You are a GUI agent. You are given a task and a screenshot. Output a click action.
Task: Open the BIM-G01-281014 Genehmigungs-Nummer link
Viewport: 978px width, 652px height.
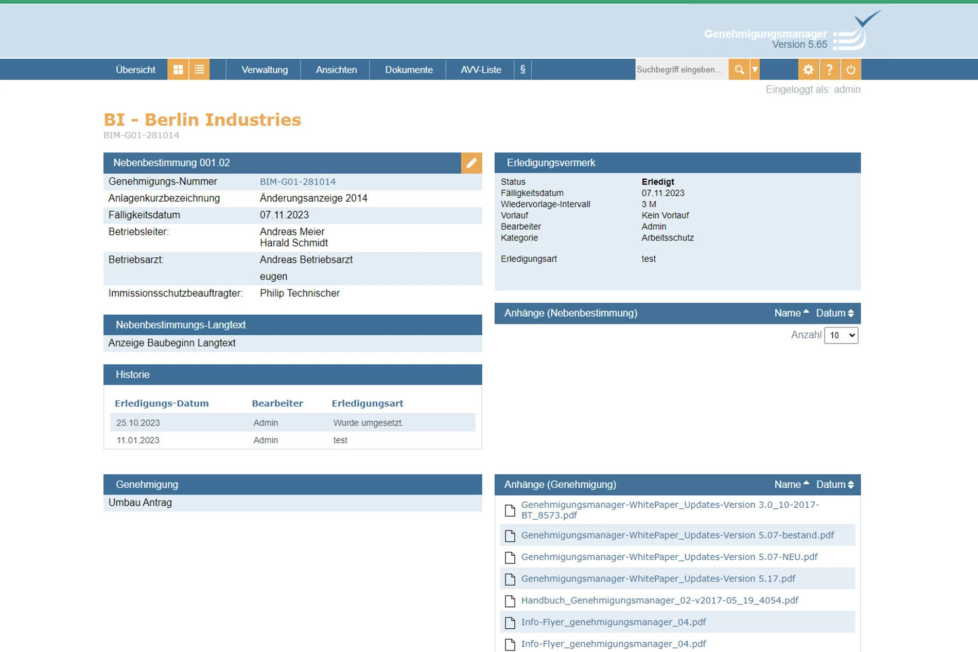pos(298,182)
